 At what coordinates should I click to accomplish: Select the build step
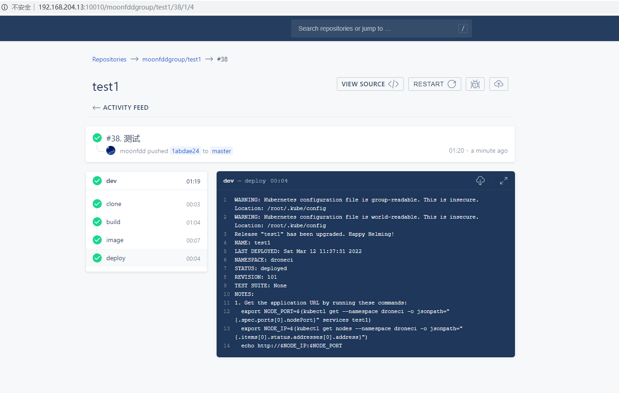pyautogui.click(x=146, y=222)
